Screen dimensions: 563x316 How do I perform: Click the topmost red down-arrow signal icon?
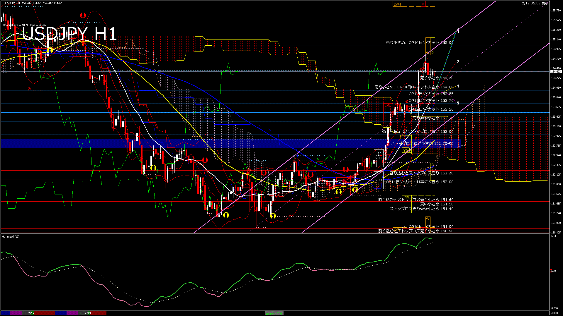83,15
